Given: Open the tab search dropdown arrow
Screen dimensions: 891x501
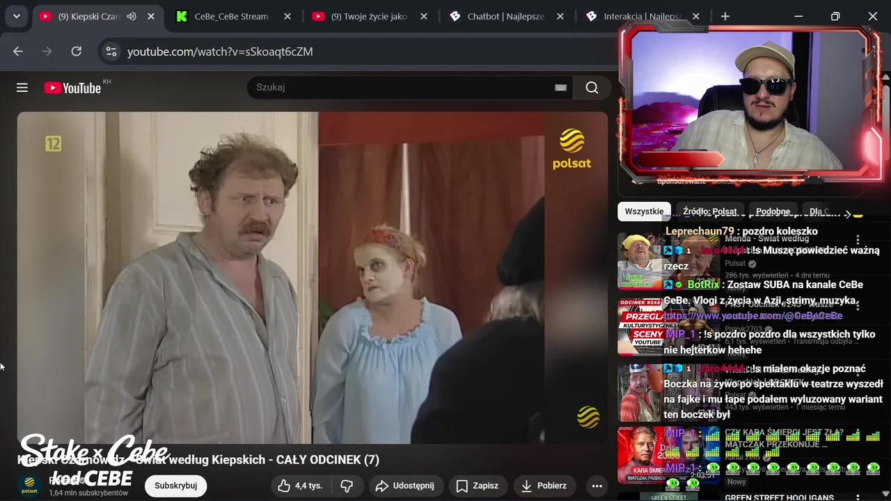Looking at the screenshot, I should (16, 16).
